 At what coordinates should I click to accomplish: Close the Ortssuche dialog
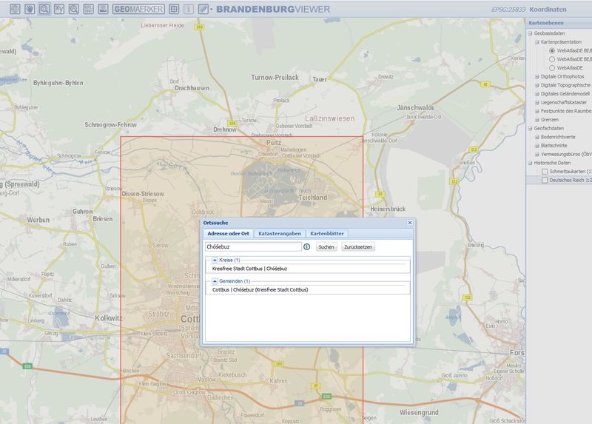click(410, 223)
